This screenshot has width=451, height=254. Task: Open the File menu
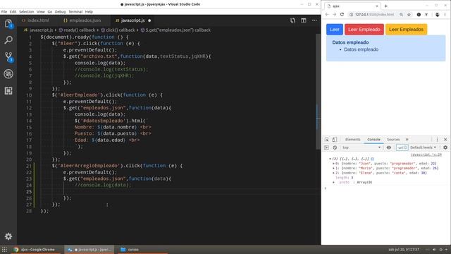4,12
